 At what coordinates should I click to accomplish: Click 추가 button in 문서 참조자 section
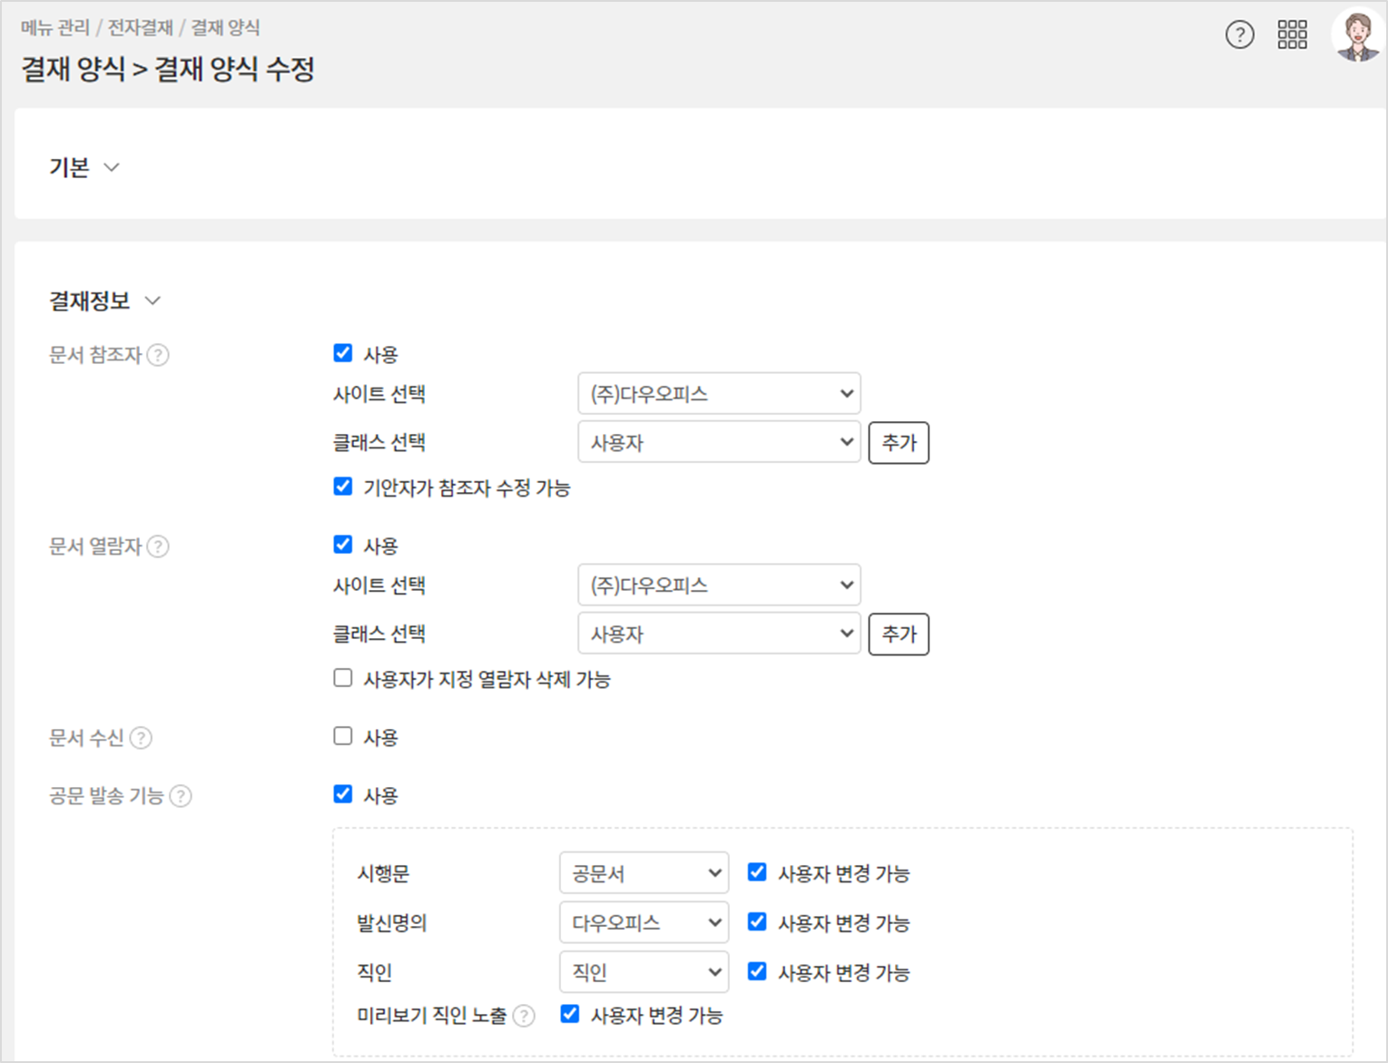pyautogui.click(x=898, y=443)
